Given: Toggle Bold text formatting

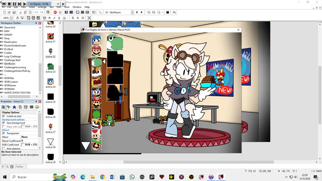Looking at the screenshot, I should coord(49,18).
